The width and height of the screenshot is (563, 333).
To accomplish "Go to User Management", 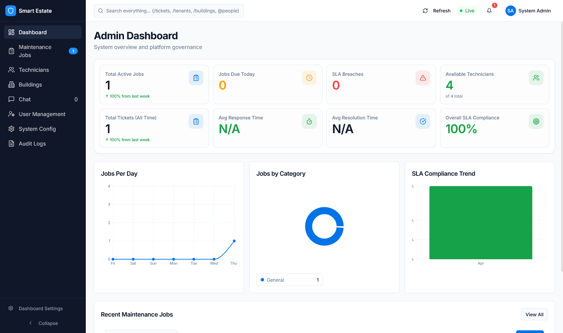I will click(x=42, y=114).
